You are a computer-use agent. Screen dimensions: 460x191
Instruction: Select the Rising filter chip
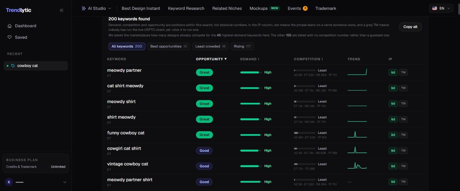coord(242,46)
